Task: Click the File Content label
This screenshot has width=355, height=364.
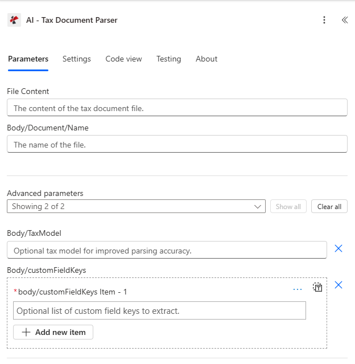Action: point(28,91)
